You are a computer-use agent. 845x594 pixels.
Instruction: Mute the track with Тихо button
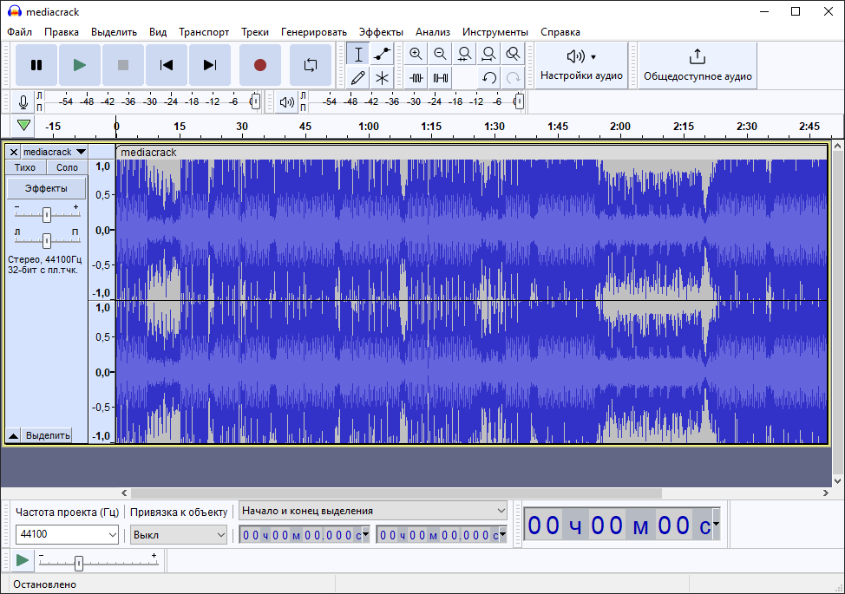(x=26, y=167)
